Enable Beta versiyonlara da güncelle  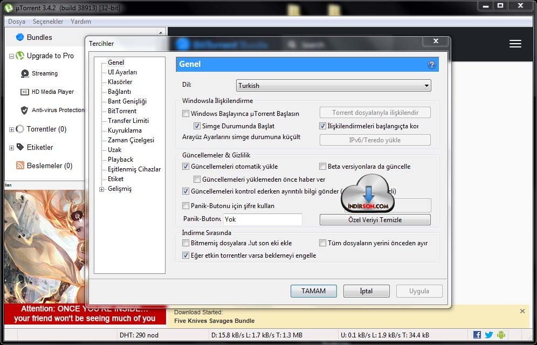(x=322, y=167)
